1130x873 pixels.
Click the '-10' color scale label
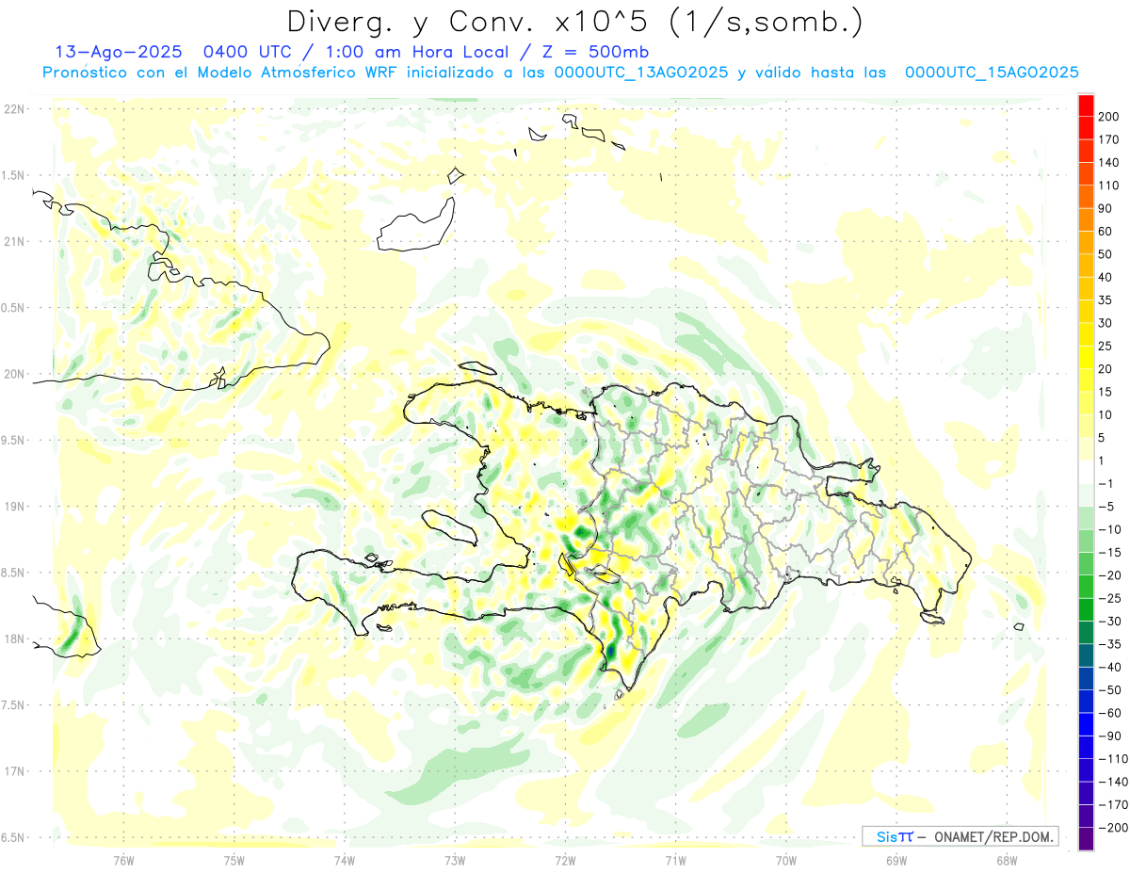[x=1111, y=529]
